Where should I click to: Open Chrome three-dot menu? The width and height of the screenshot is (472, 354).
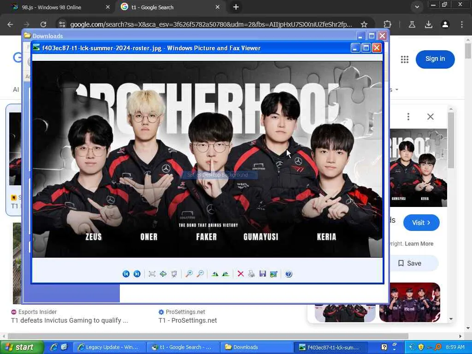[462, 24]
